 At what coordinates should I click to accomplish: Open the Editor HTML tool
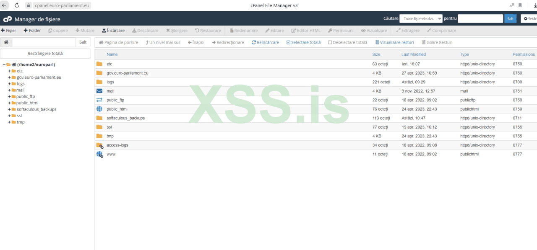click(x=306, y=31)
